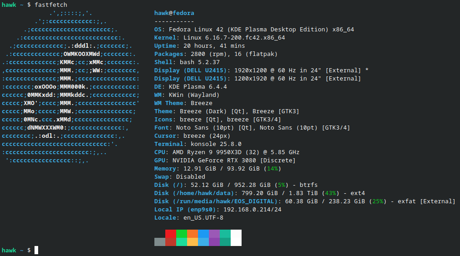Screen dimensions: 460x256
Task: Click the green '14%' memory percentage
Action: pyautogui.click(x=272, y=169)
